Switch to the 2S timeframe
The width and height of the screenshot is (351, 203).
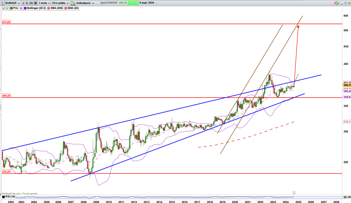click(x=31, y=3)
